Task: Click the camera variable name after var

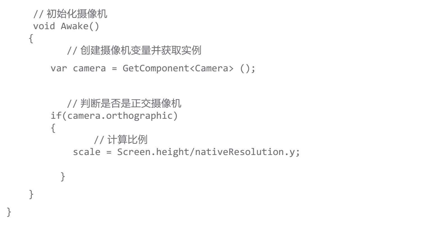Action: pos(89,68)
